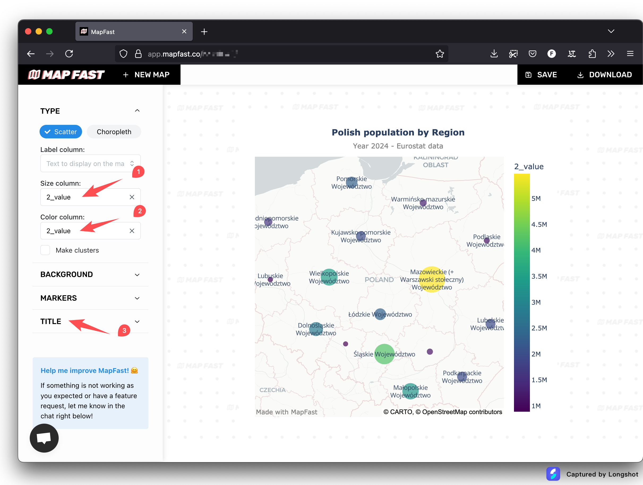Image resolution: width=643 pixels, height=485 pixels.
Task: Click the browser forward arrow
Action: pyautogui.click(x=50, y=54)
